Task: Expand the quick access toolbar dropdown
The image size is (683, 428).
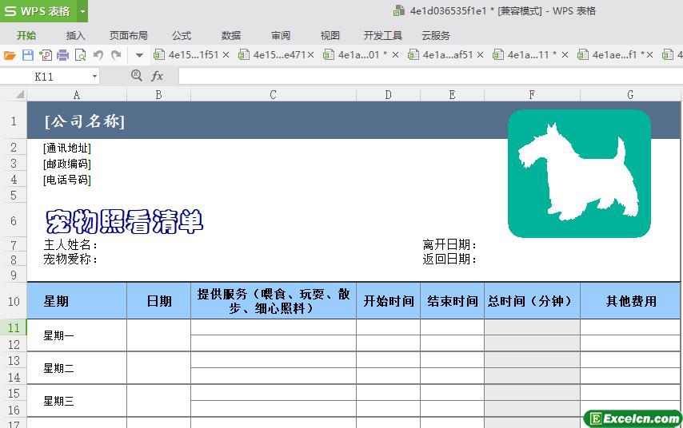Action: [x=139, y=55]
